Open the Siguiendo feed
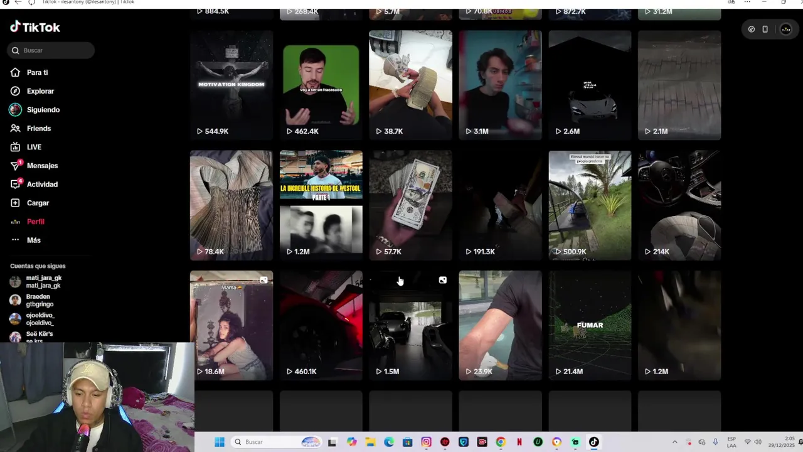Viewport: 803px width, 452px height. pos(43,110)
